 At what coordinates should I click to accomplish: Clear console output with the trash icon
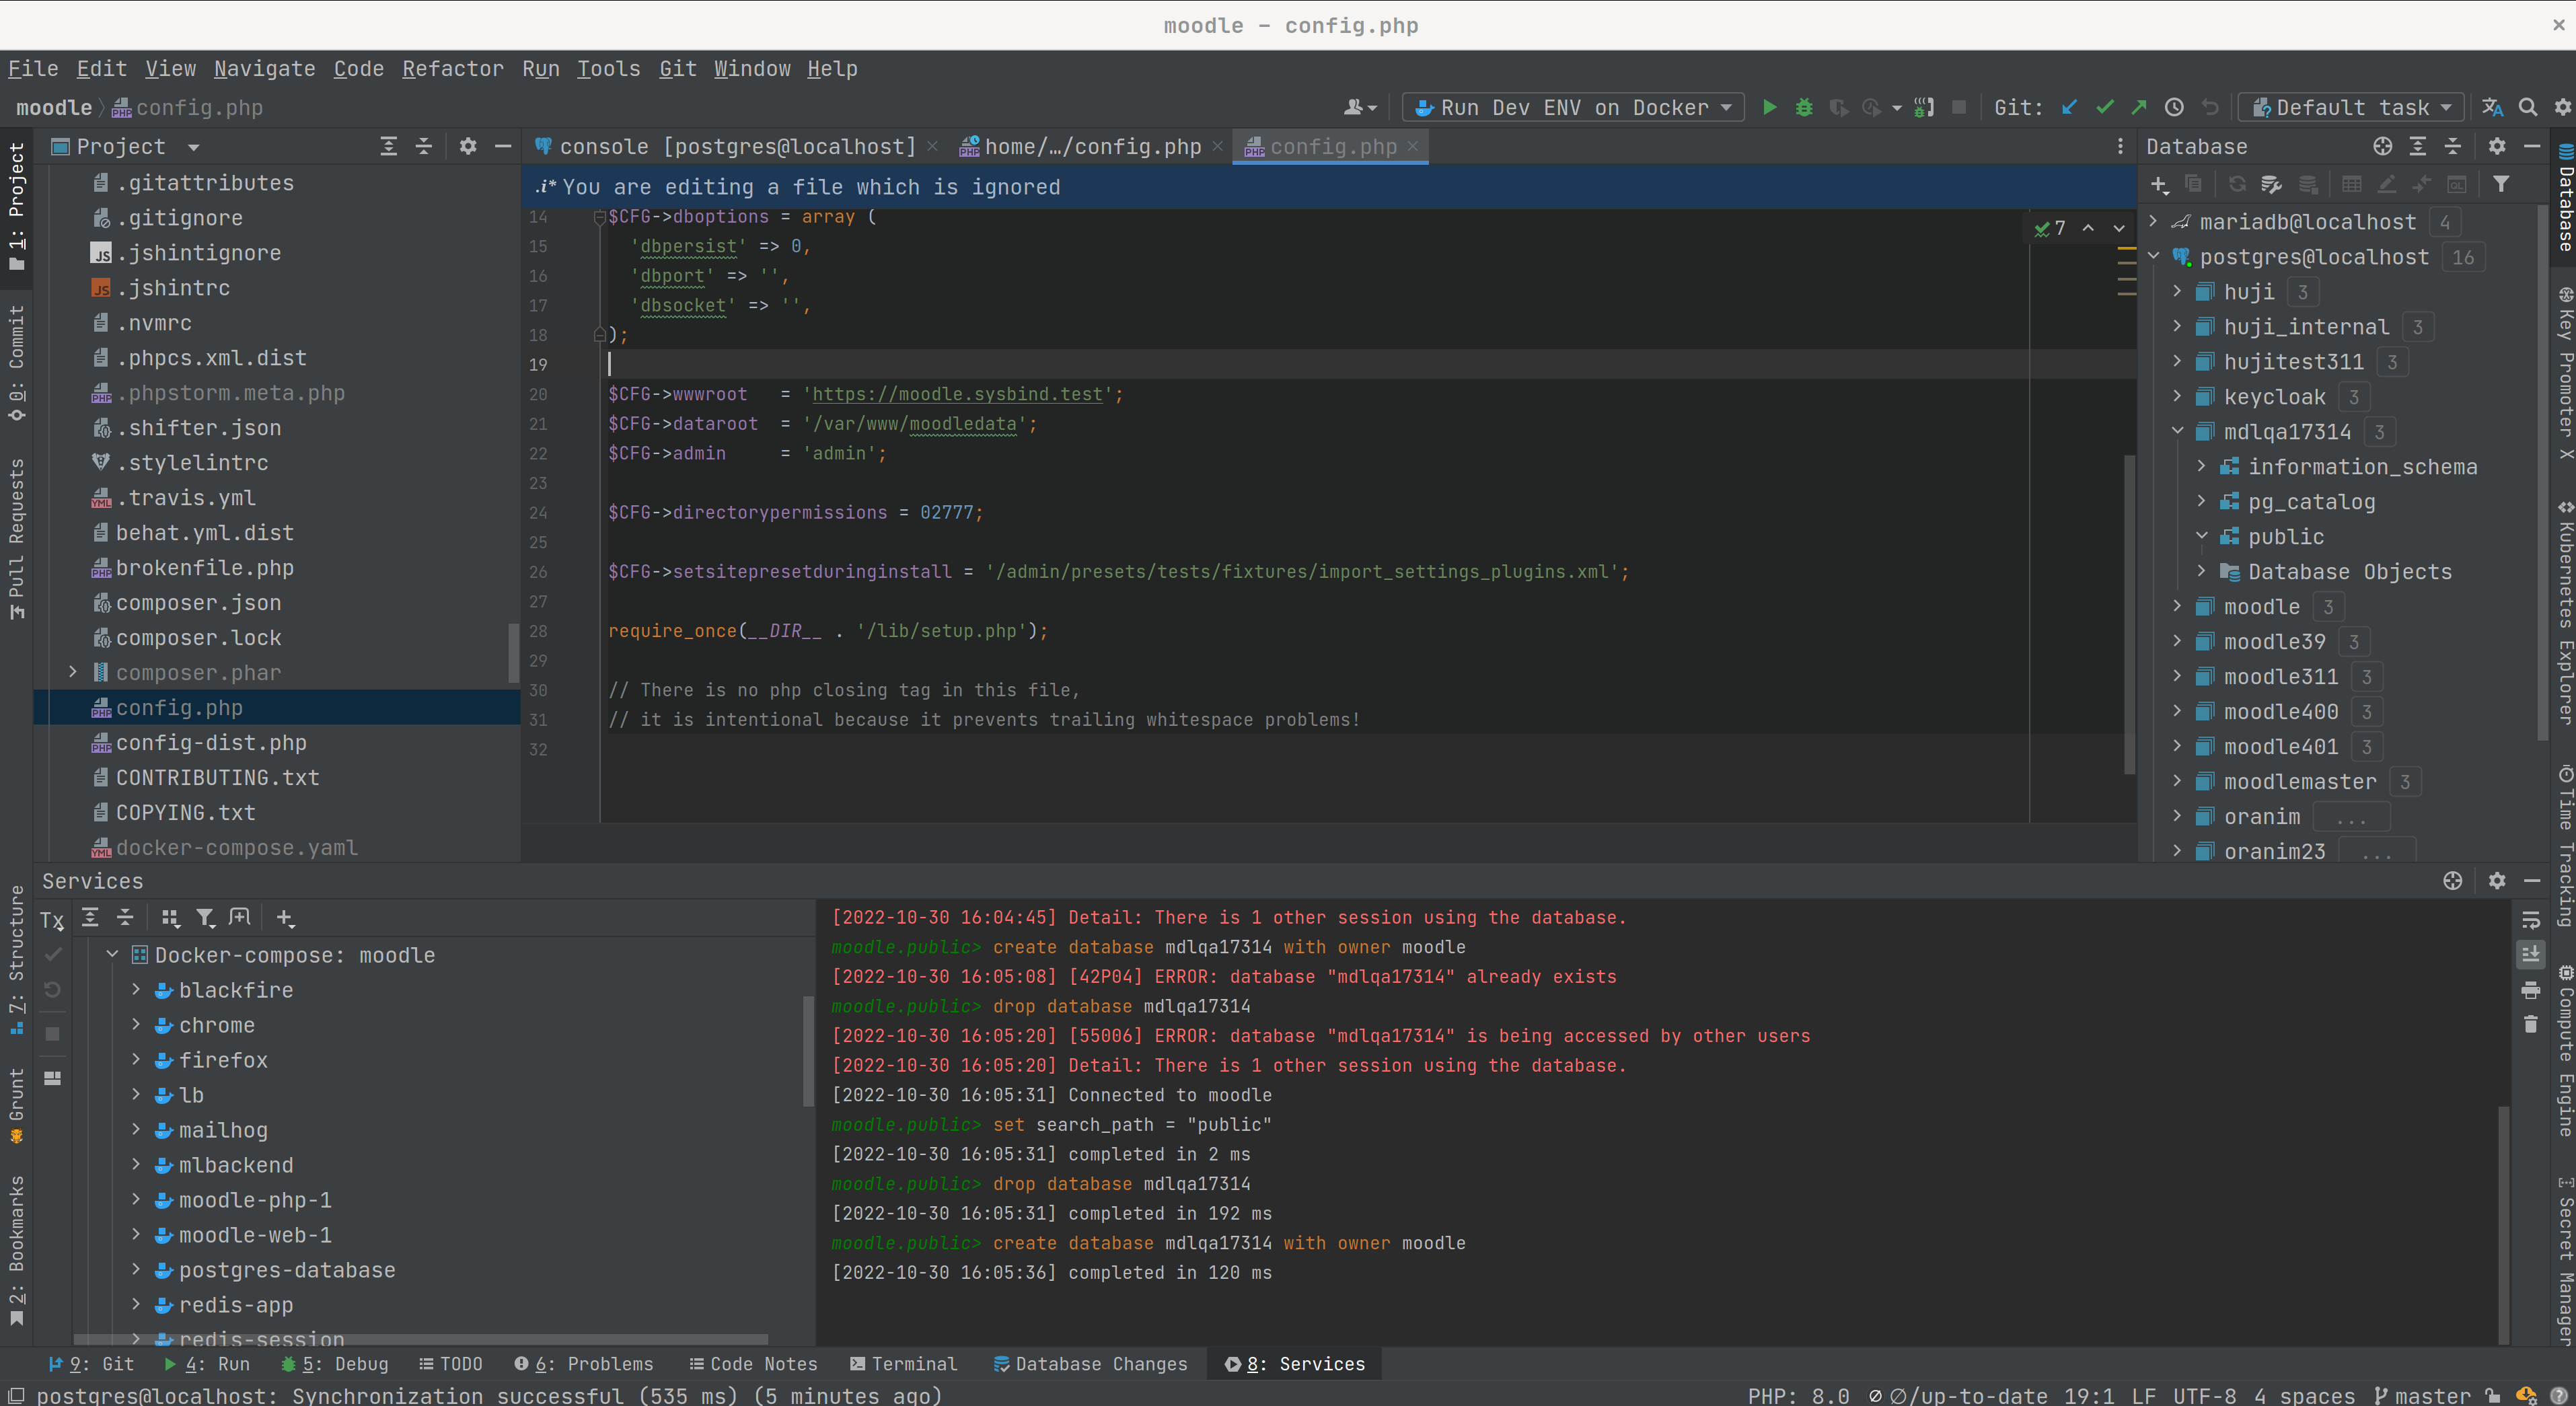click(2530, 1024)
